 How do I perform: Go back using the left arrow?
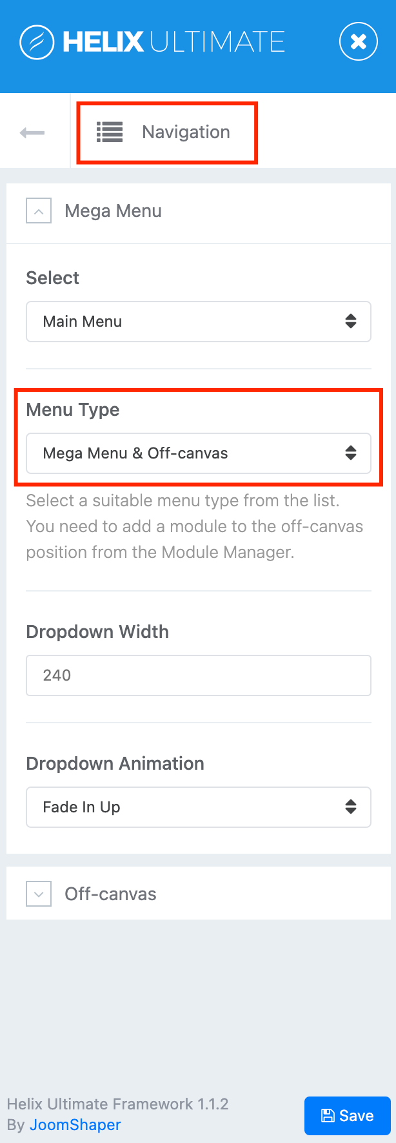(32, 133)
